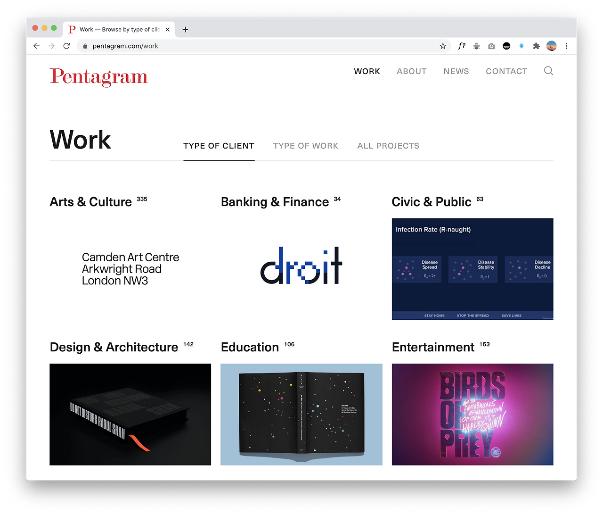
Task: Open the Chrome profile avatar
Action: pos(552,46)
